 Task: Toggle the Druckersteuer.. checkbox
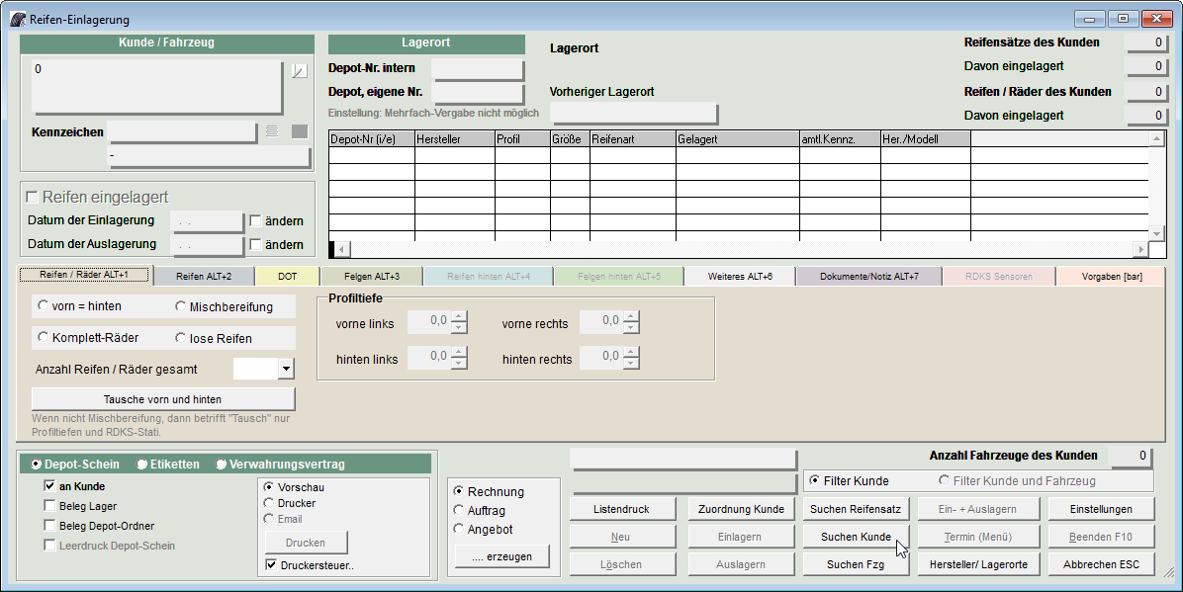(272, 565)
